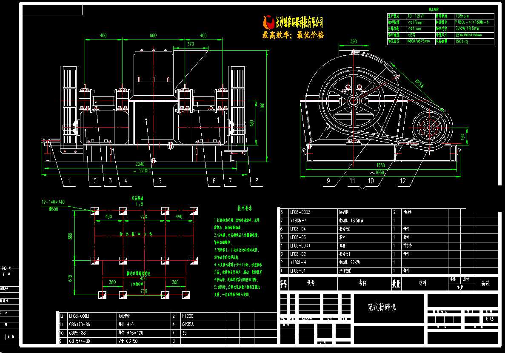The image size is (505, 353).
Task: Click the bolt spec cell 'M16×120'
Action: (x=131, y=333)
